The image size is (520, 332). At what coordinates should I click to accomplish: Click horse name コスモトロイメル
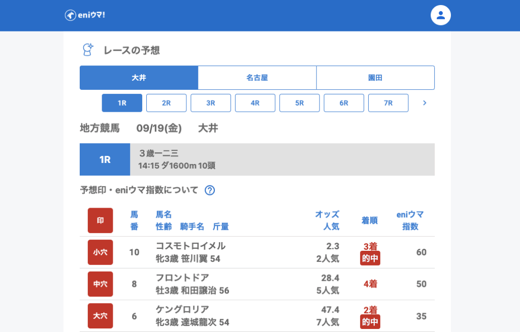(x=190, y=246)
